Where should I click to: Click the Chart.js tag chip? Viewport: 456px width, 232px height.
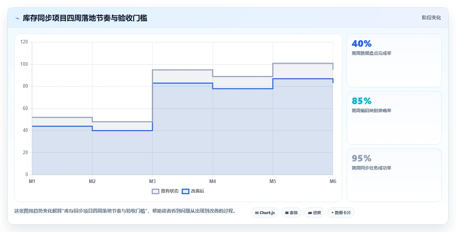pyautogui.click(x=265, y=213)
